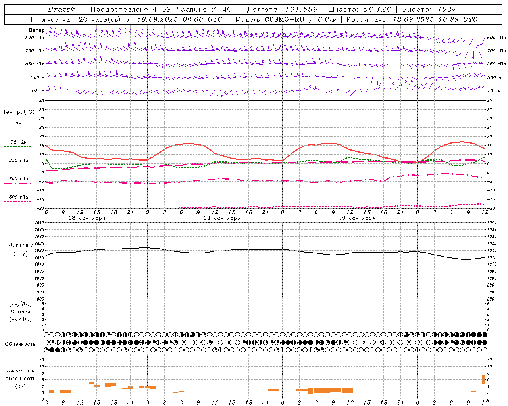Click the (км) unit under convective cloudiness

tap(21, 386)
